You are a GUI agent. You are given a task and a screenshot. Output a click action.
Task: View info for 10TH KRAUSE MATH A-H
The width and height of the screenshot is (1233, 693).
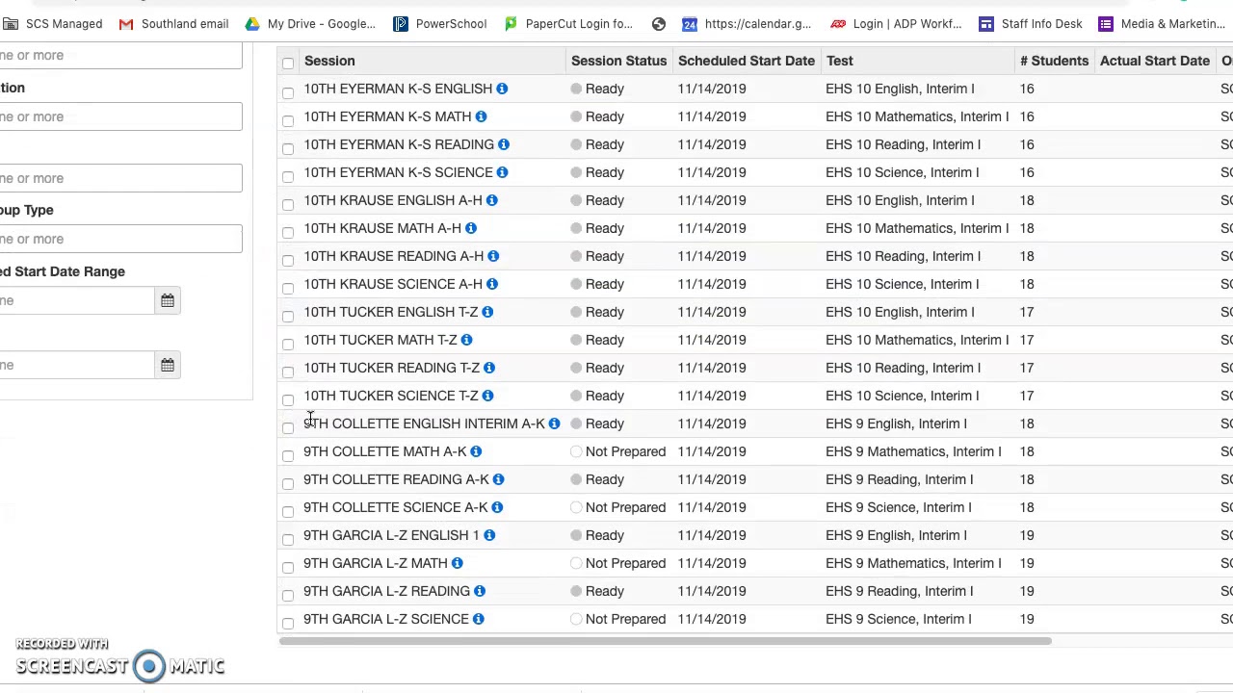point(470,228)
